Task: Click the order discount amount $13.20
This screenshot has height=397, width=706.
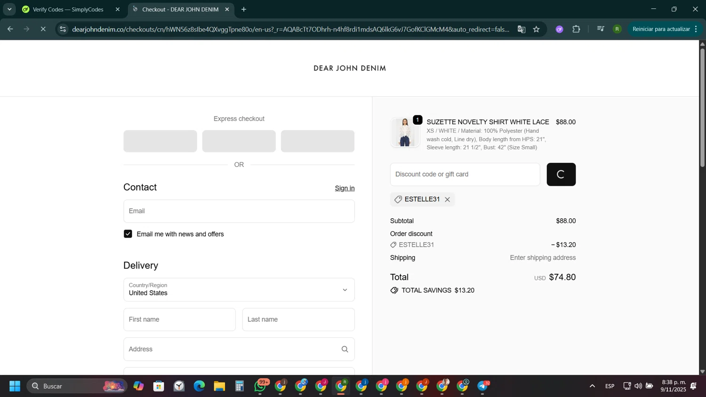Action: pyautogui.click(x=563, y=245)
